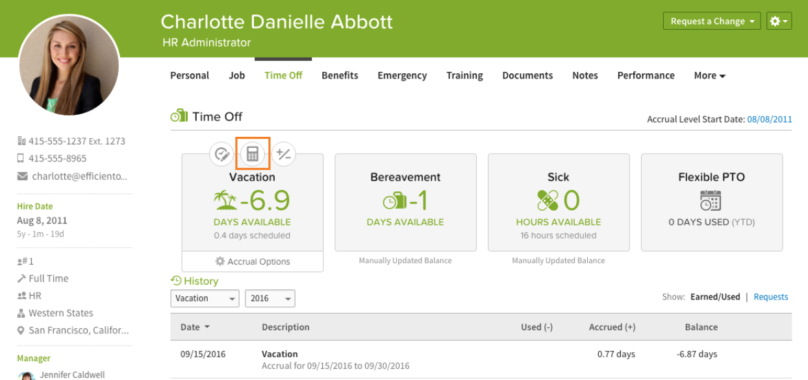808x380 pixels.
Task: Click the Bereavement suitcase icon
Action: tap(394, 201)
